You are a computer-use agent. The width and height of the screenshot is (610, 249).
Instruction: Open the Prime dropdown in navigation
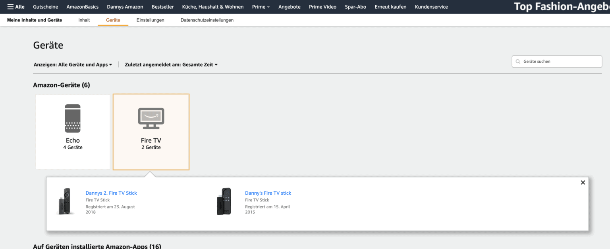click(261, 7)
